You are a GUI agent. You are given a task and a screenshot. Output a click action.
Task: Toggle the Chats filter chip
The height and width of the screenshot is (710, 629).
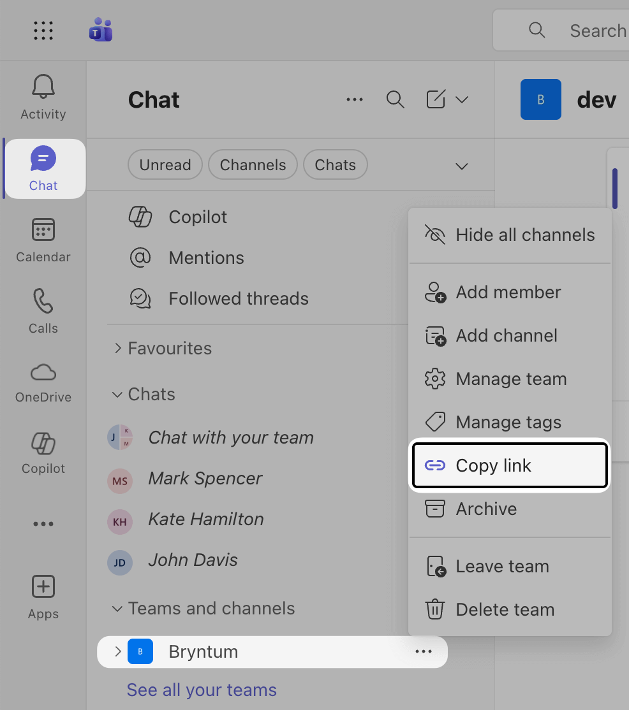pyautogui.click(x=335, y=165)
